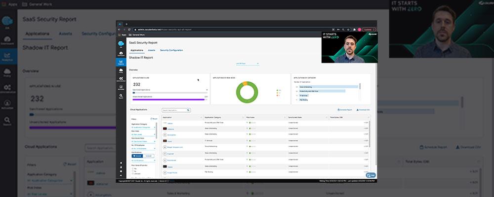Open the Risk Index filter dropdown
Viewport: 494px width, 197px height.
pyautogui.click(x=143, y=134)
